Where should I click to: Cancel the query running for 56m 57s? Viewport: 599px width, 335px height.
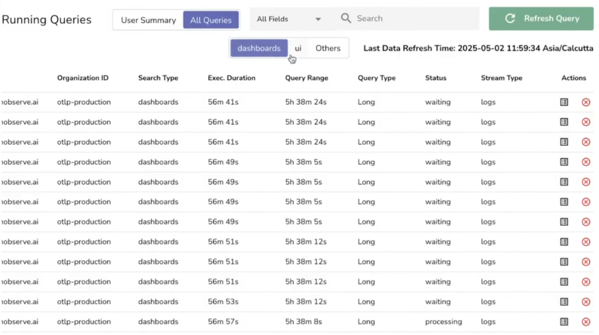pyautogui.click(x=586, y=321)
